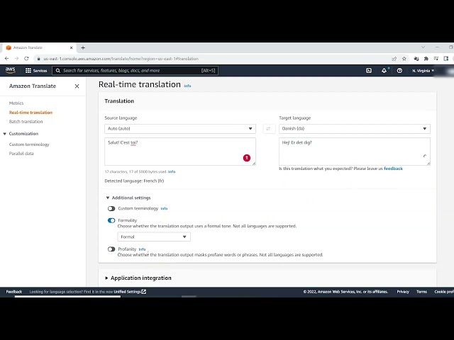Screen dimensions: 454x340
Task: Open Info link beside Real-time translation
Action: pyautogui.click(x=187, y=86)
